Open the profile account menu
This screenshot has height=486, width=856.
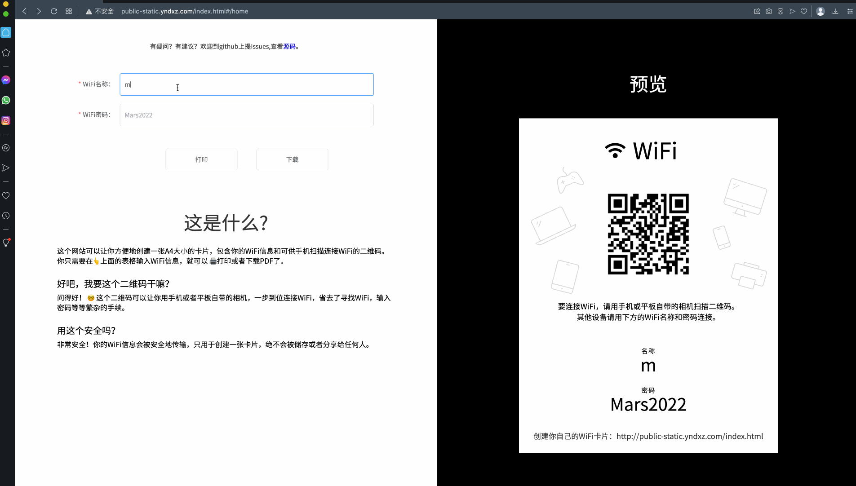pos(820,11)
